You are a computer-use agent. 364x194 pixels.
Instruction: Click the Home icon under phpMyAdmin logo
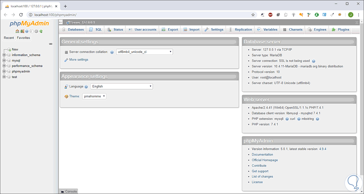coord(17,31)
